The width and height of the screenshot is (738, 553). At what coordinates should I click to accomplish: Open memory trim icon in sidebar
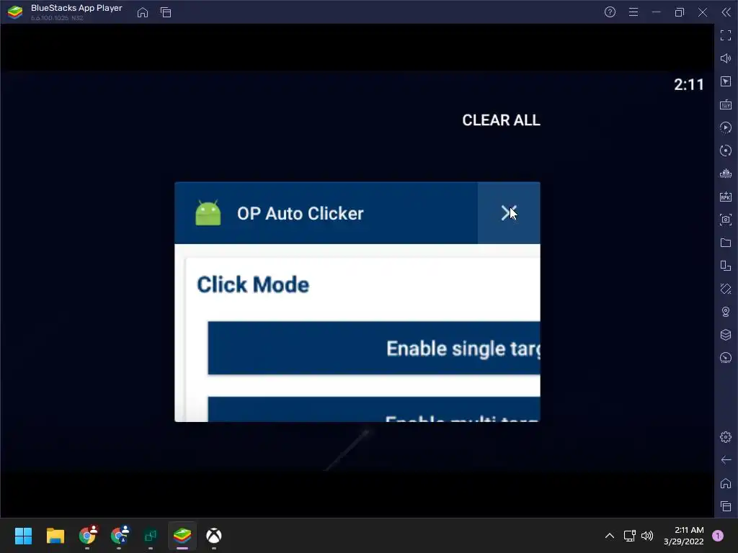(726, 174)
